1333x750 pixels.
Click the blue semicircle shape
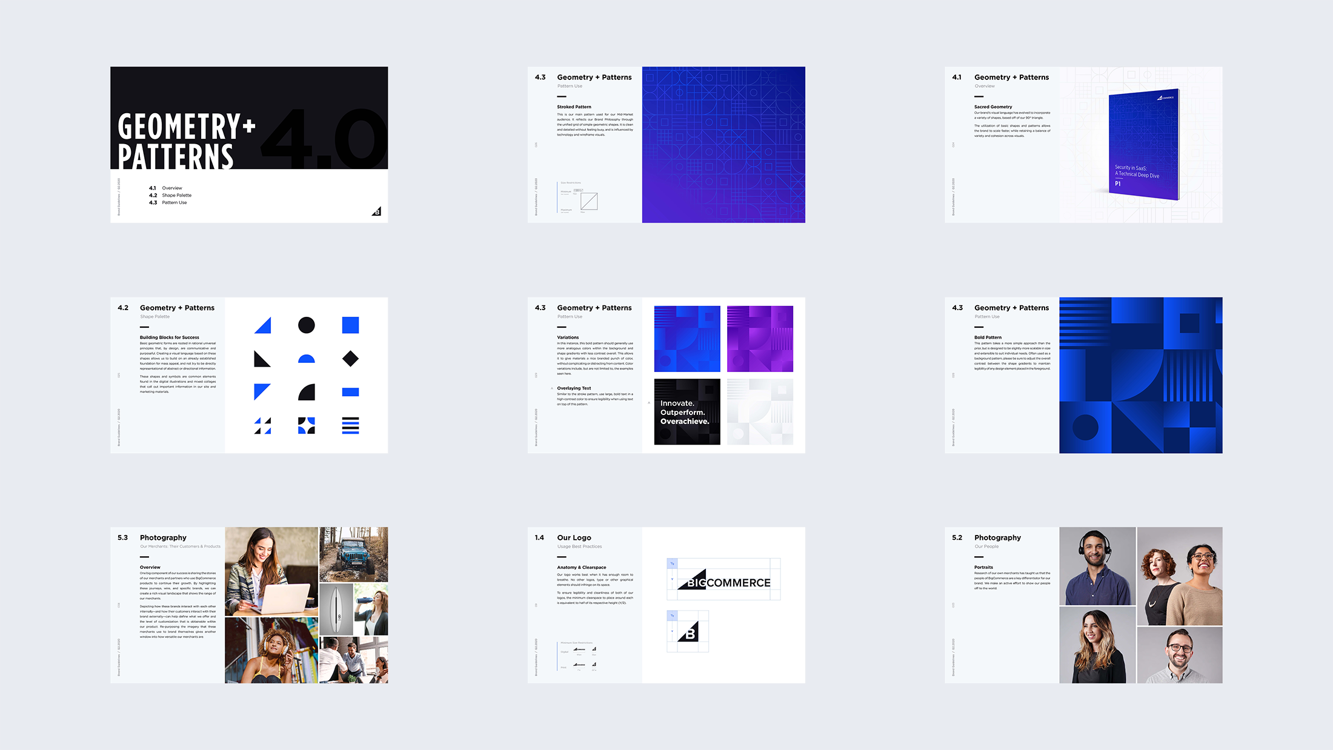click(307, 359)
